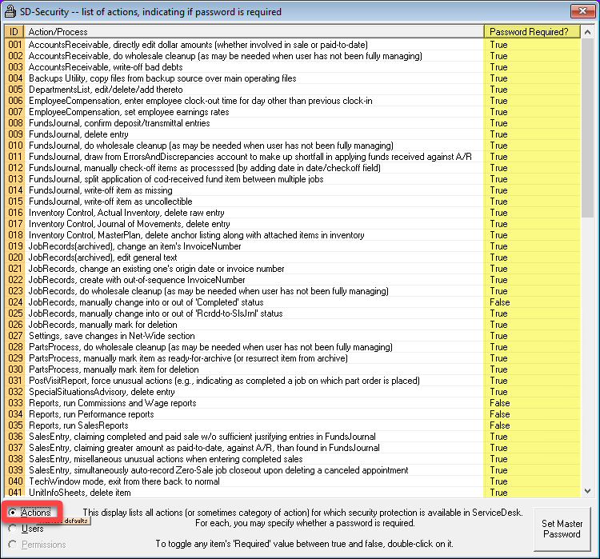Click the ID column header
This screenshot has height=559, width=600.
coord(15,31)
